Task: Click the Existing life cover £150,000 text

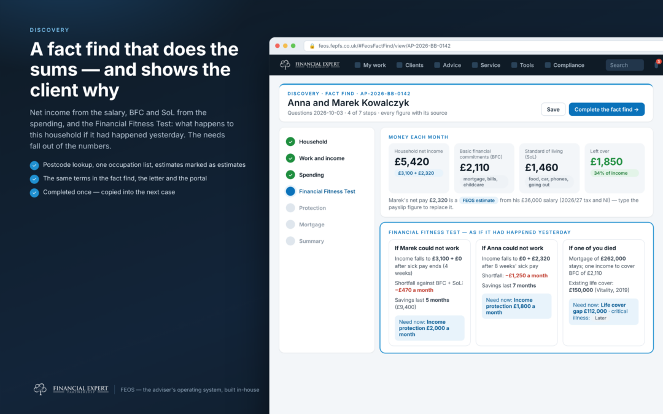Action: pyautogui.click(x=599, y=287)
